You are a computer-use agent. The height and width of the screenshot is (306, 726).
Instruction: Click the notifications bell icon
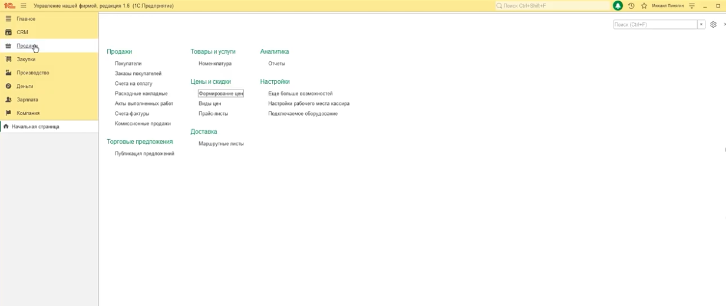click(618, 6)
